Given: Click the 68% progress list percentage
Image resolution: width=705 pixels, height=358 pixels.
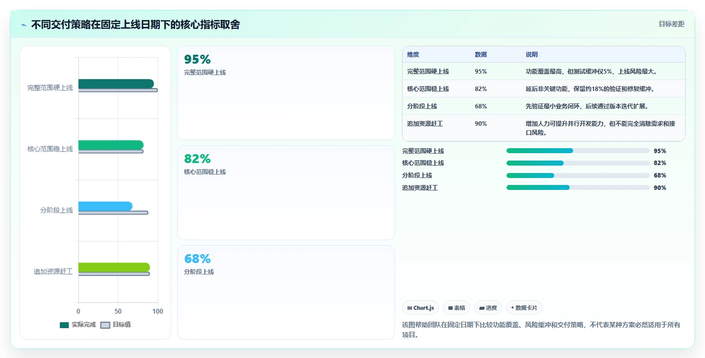Looking at the screenshot, I should pos(660,176).
